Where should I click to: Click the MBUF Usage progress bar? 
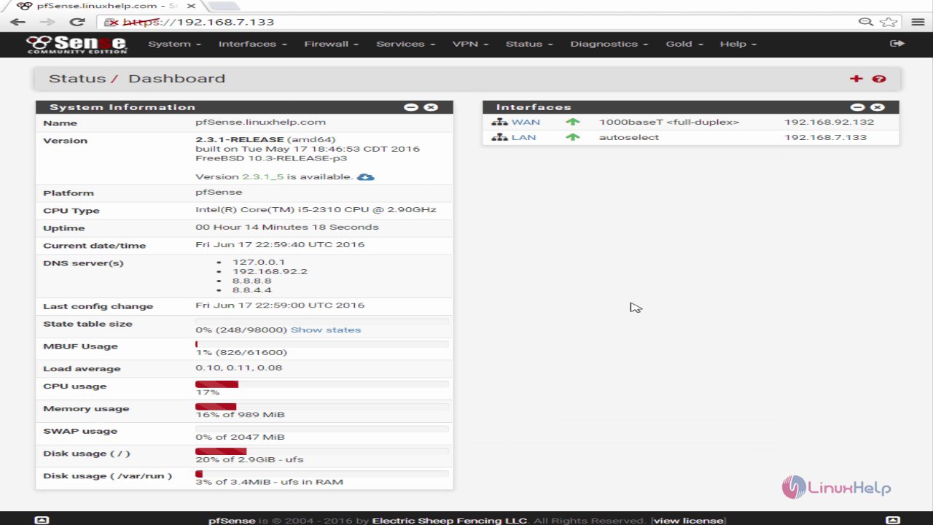pyautogui.click(x=322, y=344)
